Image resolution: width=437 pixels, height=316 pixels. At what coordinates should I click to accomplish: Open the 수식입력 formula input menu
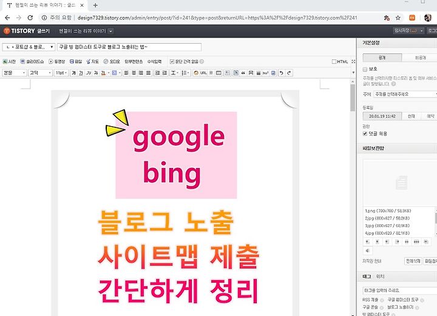click(154, 61)
